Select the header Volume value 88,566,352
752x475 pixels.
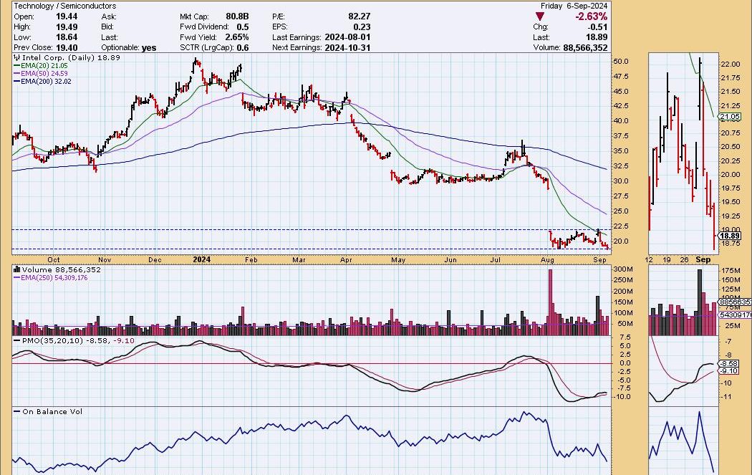coord(585,48)
